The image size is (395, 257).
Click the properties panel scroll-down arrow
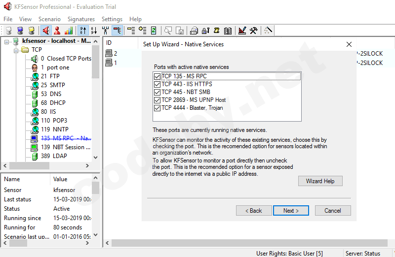click(x=95, y=235)
